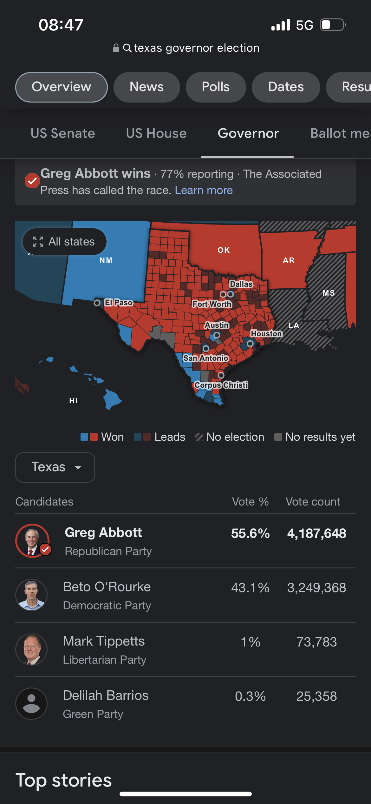Screen dimensions: 371x804
Task: Tap the Houston city marker on map
Action: coord(250,343)
